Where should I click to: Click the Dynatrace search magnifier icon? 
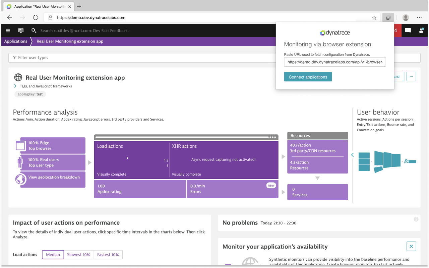[x=34, y=30]
